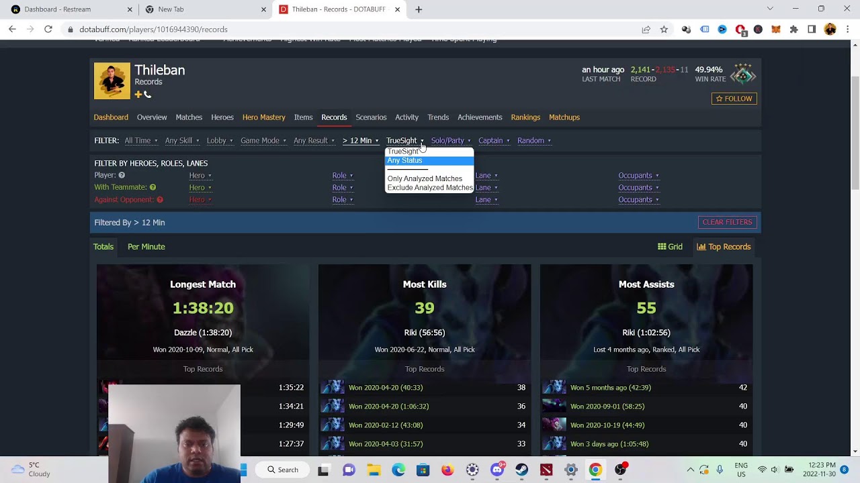This screenshot has width=860, height=483.
Task: Click the help icon beside With Teammate
Action: click(153, 187)
